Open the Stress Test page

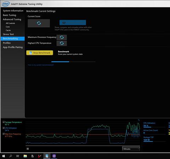coord(8,34)
